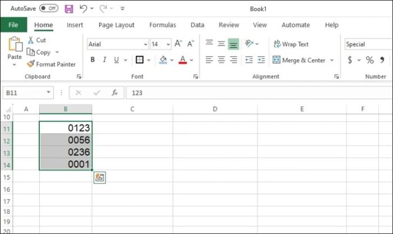Apply Percent Style format

click(x=369, y=60)
